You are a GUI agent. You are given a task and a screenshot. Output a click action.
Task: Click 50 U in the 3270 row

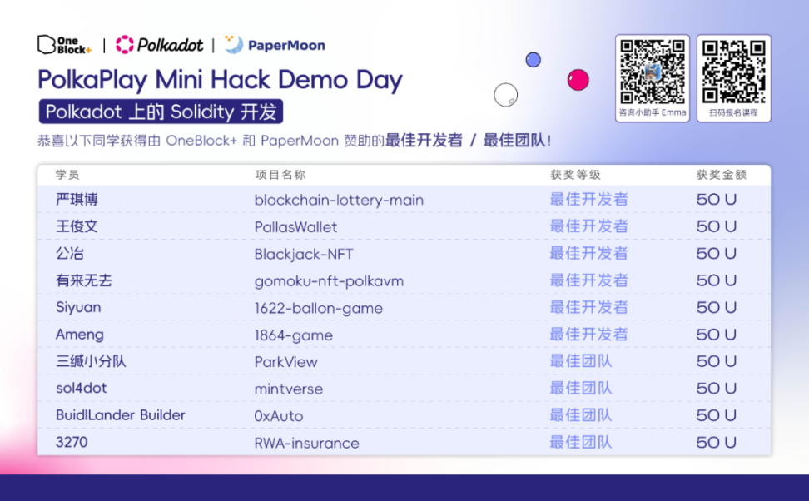point(716,442)
